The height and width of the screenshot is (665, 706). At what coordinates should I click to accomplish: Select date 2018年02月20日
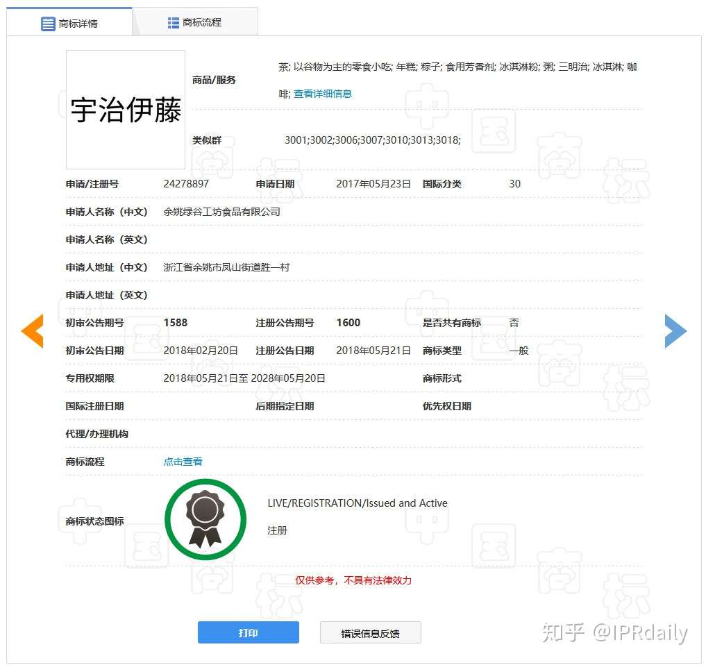coord(201,351)
